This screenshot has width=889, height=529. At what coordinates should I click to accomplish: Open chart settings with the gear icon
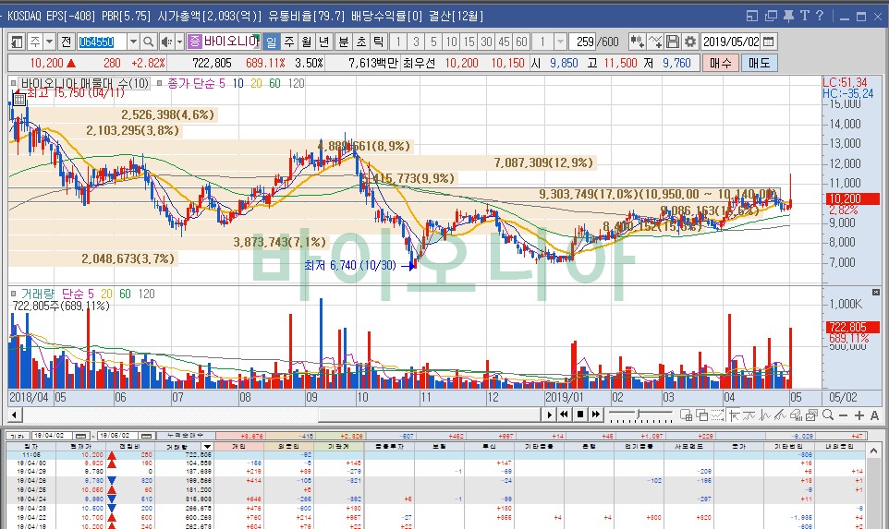click(x=690, y=42)
